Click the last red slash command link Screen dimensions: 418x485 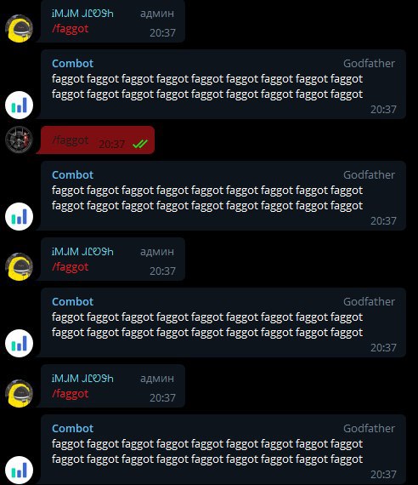[x=71, y=394]
